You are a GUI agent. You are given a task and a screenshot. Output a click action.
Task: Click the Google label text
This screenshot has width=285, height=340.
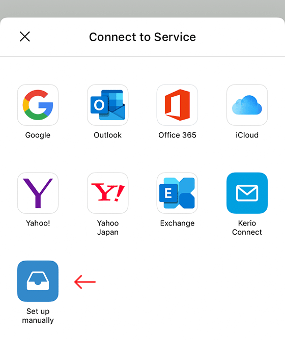(38, 135)
